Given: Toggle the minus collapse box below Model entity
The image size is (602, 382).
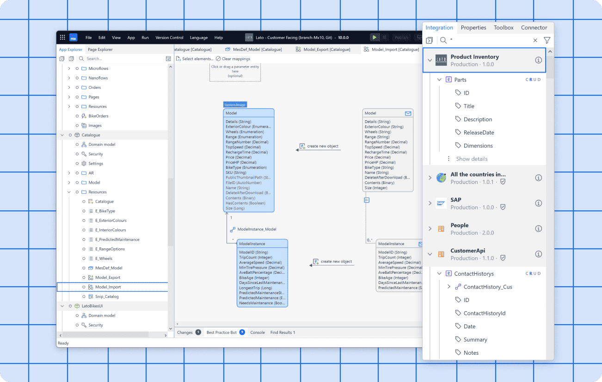Looking at the screenshot, I should (x=367, y=200).
